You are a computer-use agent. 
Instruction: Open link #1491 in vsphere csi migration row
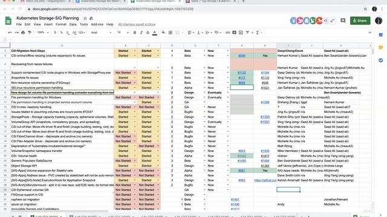point(235,200)
